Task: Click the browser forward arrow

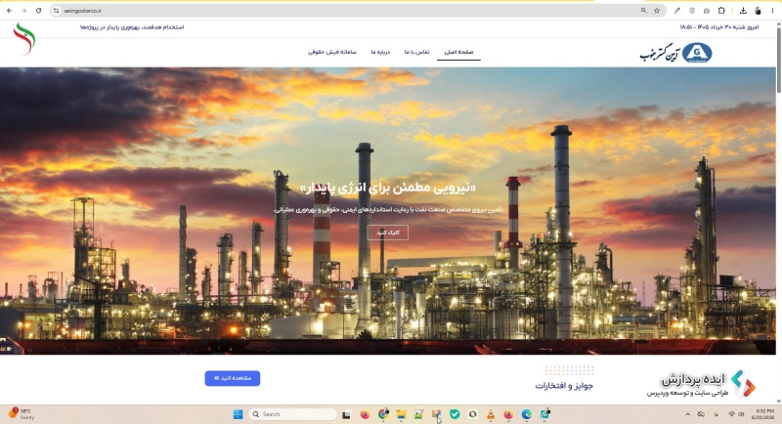Action: [23, 11]
